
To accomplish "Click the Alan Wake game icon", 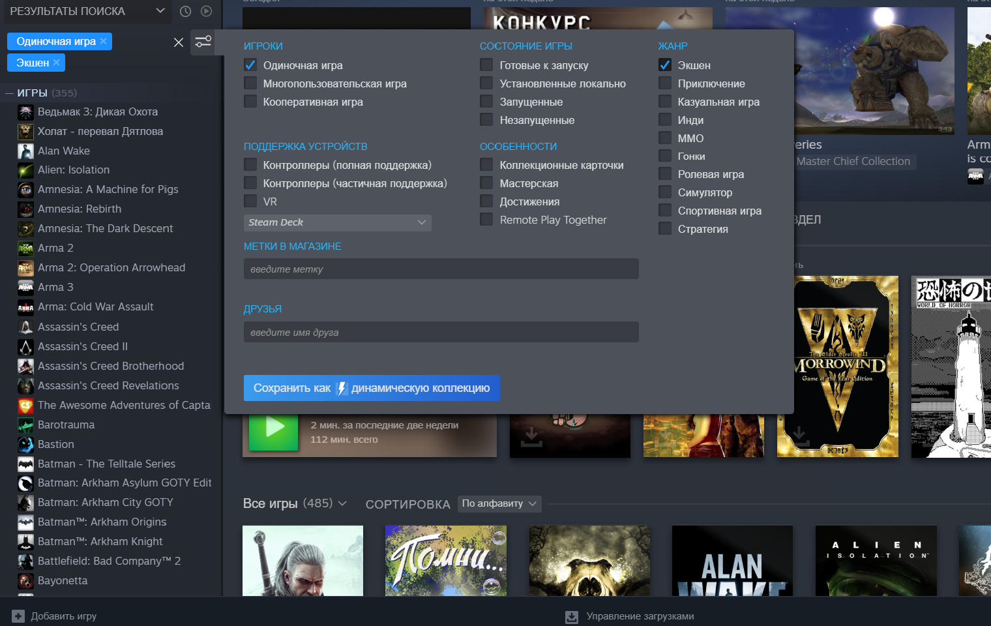I will coord(25,151).
